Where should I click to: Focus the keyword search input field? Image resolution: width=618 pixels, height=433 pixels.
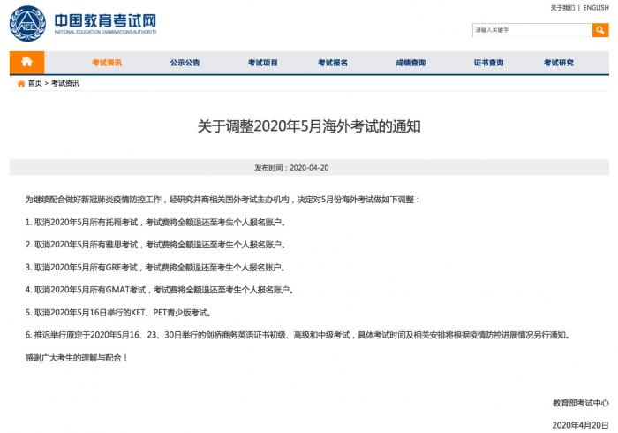(x=532, y=30)
